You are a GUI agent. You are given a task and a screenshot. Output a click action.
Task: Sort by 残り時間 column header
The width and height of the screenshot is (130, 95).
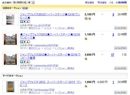122,3
